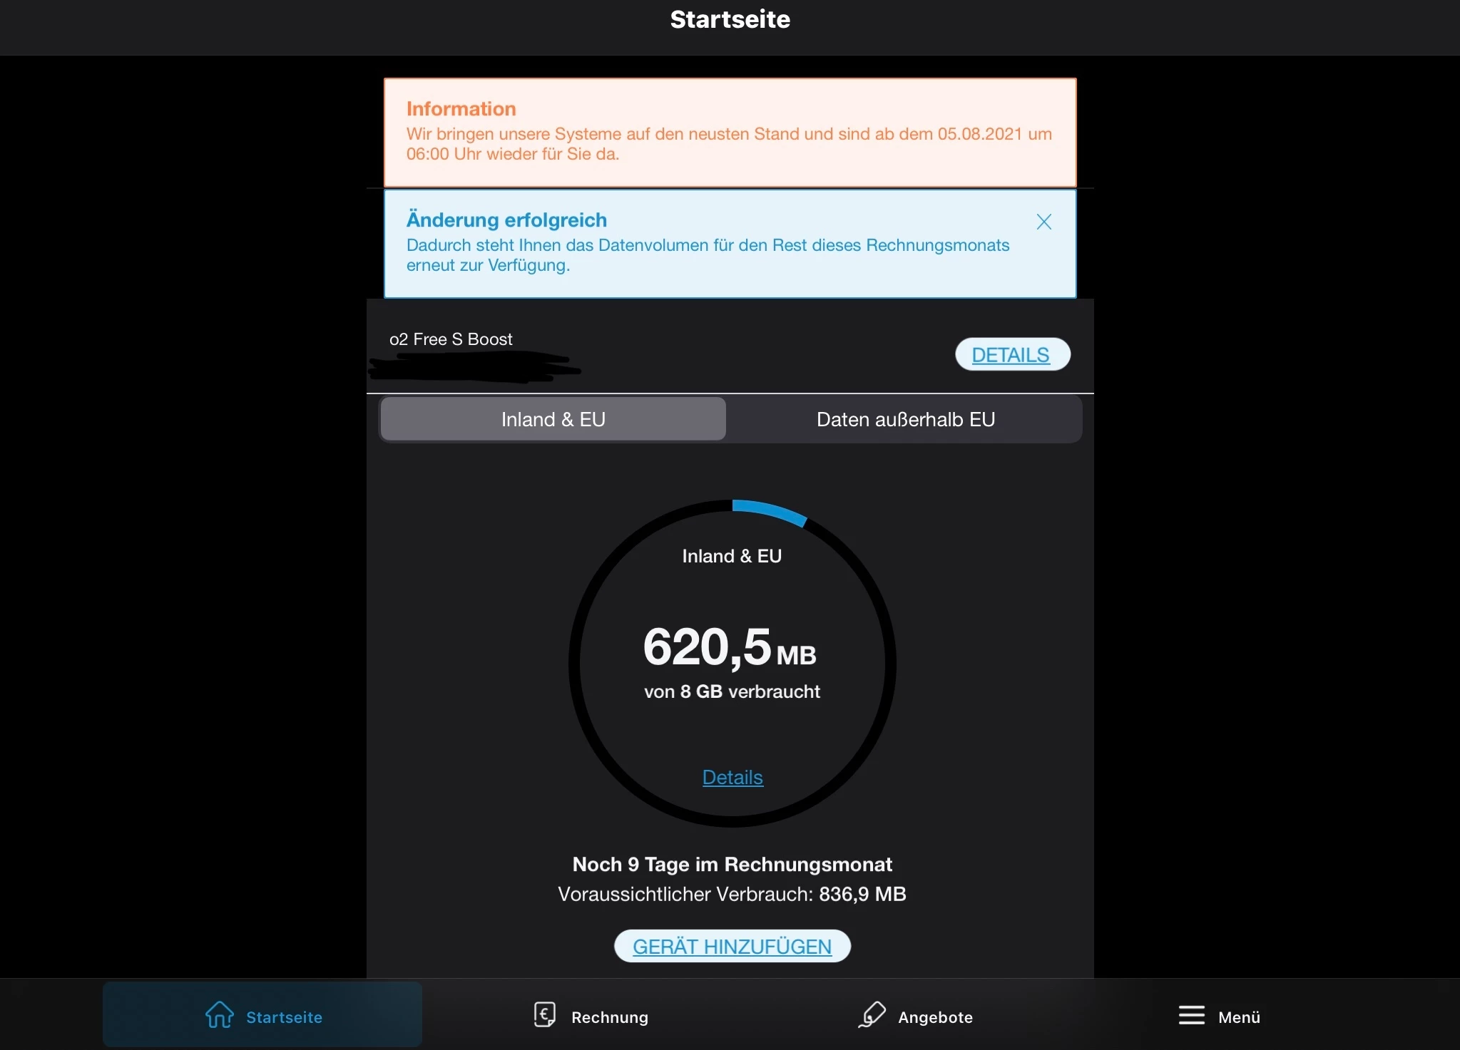This screenshot has height=1050, width=1460.
Task: Tap the Voraussichtlicher Verbrauch text
Action: (x=732, y=894)
